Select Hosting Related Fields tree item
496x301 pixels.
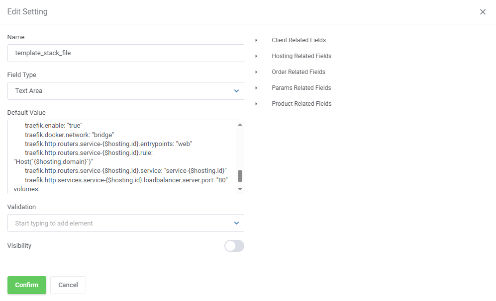coord(301,56)
